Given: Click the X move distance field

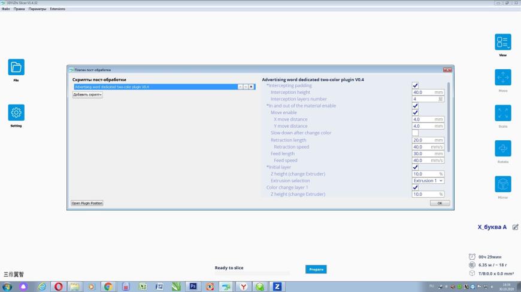Looking at the screenshot, I should click(428, 119).
